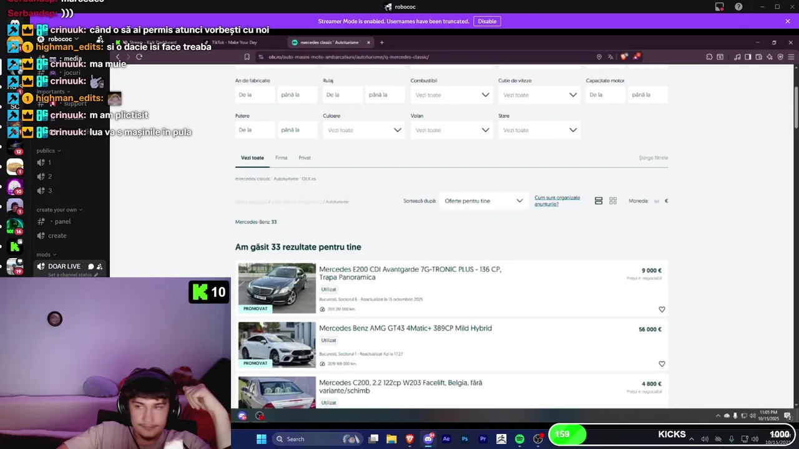This screenshot has height=449, width=799.
Task: Open Mercedes E200 listing thumbnail
Action: (277, 288)
